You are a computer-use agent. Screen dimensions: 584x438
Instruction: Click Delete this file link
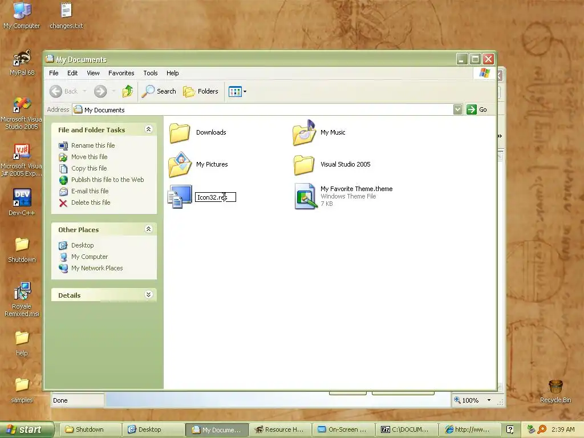click(91, 202)
